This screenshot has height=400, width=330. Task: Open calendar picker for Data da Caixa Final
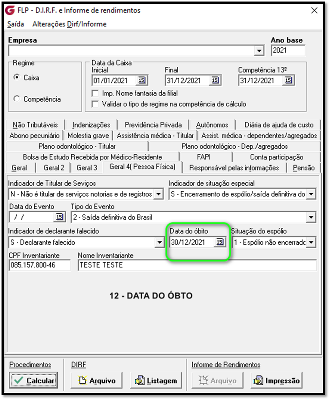point(215,81)
